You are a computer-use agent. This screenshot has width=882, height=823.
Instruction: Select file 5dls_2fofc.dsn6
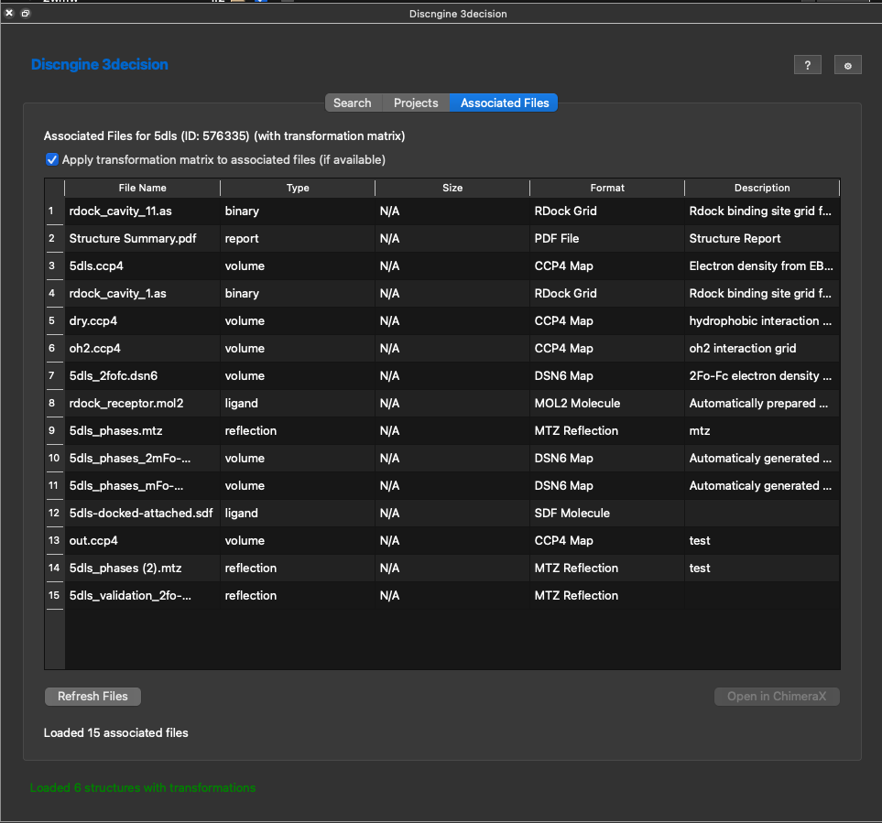pyautogui.click(x=142, y=375)
